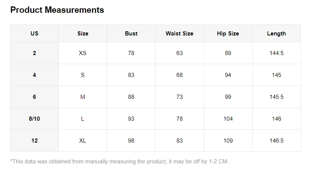Click the Hip Size column header
This screenshot has height=169, width=316.
tap(228, 34)
